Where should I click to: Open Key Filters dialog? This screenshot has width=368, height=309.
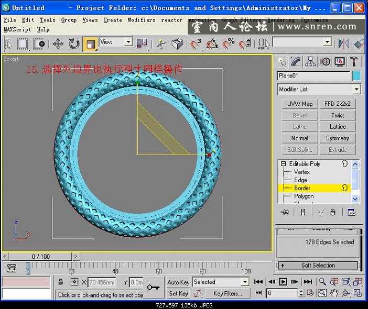[x=228, y=293]
